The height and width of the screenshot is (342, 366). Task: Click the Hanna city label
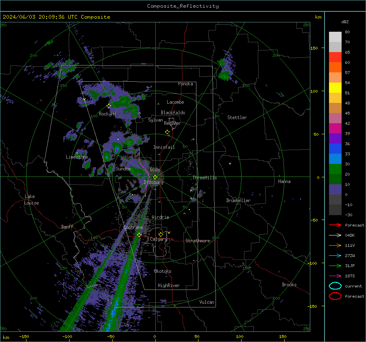point(284,181)
